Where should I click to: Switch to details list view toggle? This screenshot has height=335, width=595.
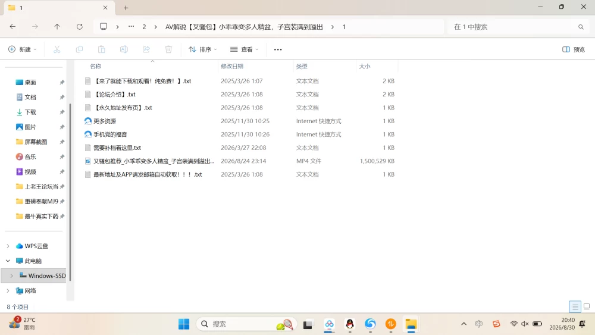tap(575, 306)
